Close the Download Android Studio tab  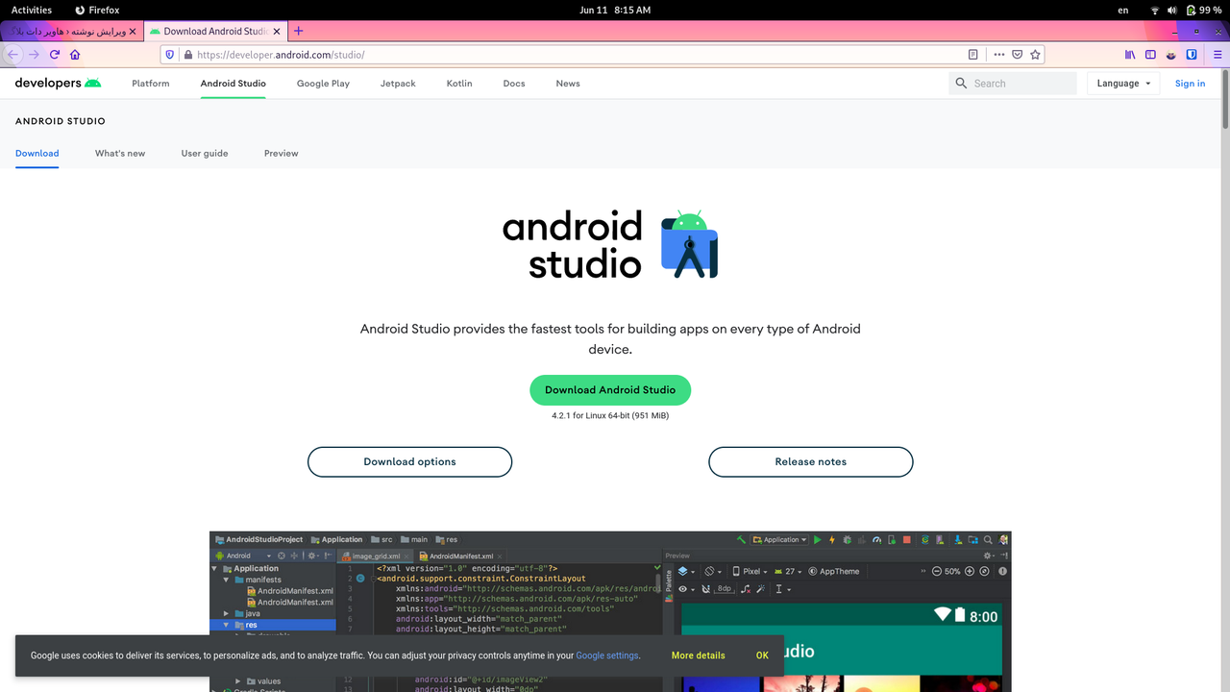[277, 31]
